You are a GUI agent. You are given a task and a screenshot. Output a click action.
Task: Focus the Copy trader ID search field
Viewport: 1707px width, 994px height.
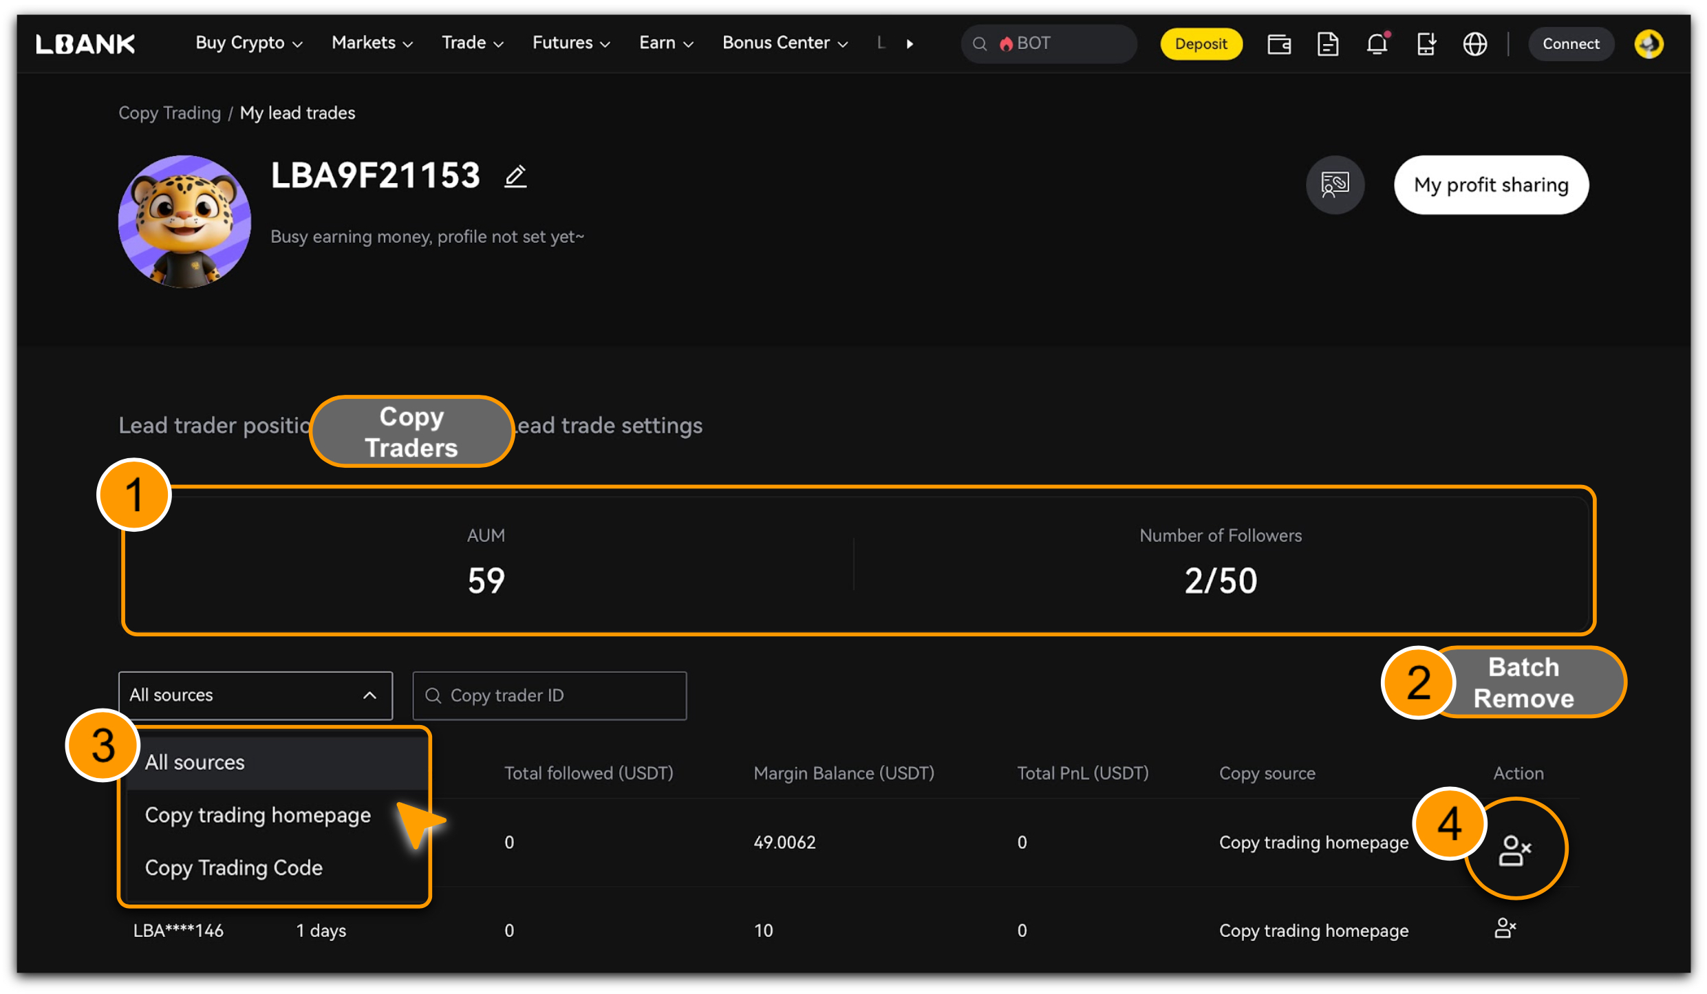549,695
